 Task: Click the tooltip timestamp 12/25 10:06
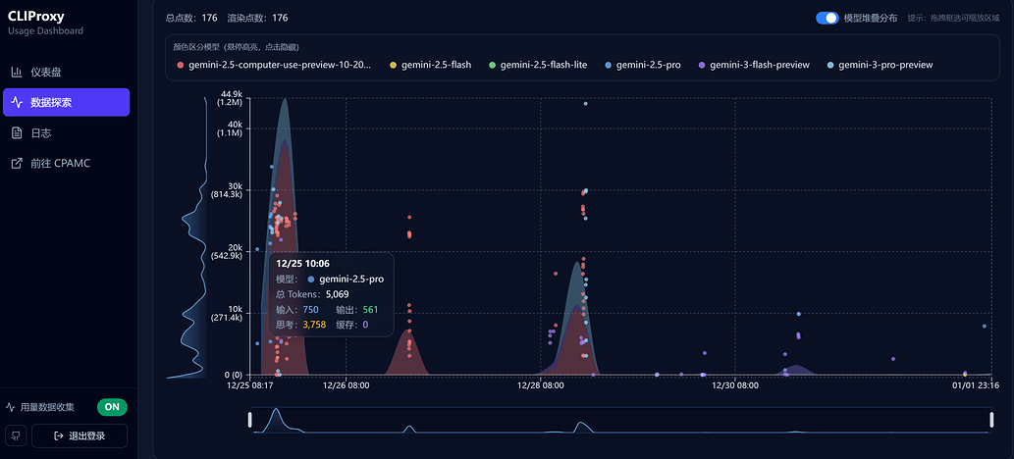pyautogui.click(x=303, y=264)
